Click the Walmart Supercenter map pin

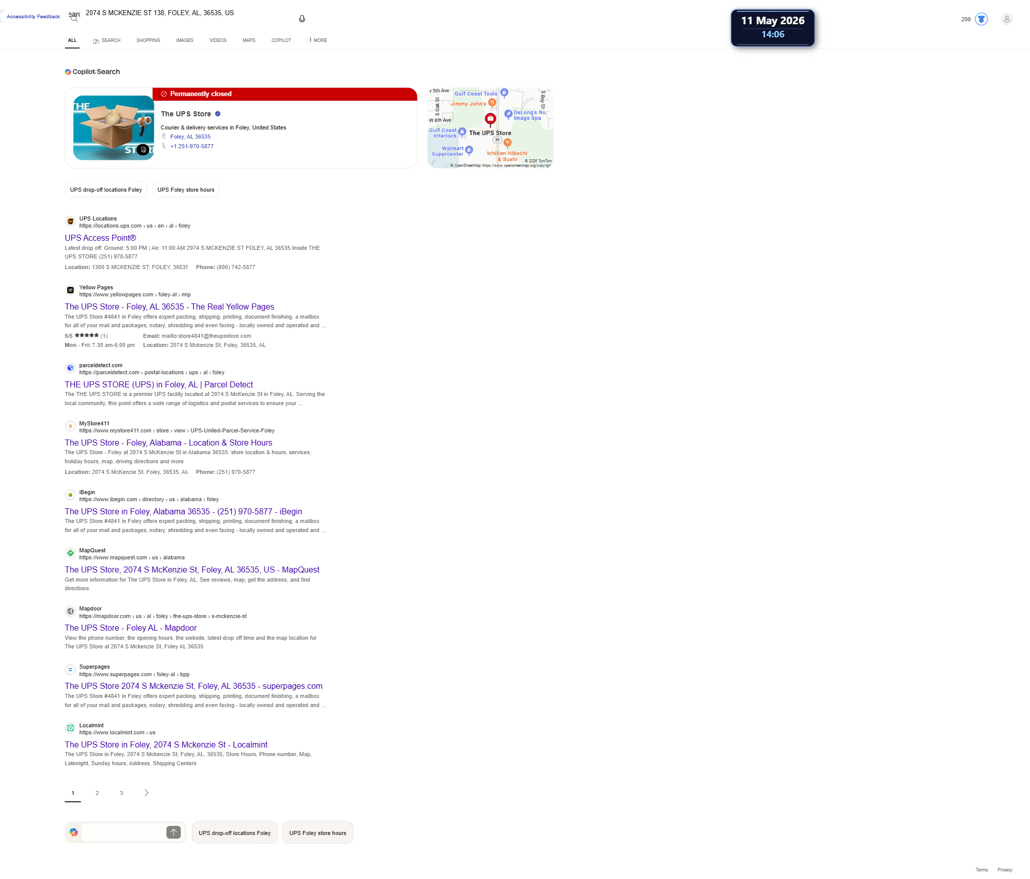[x=469, y=150]
